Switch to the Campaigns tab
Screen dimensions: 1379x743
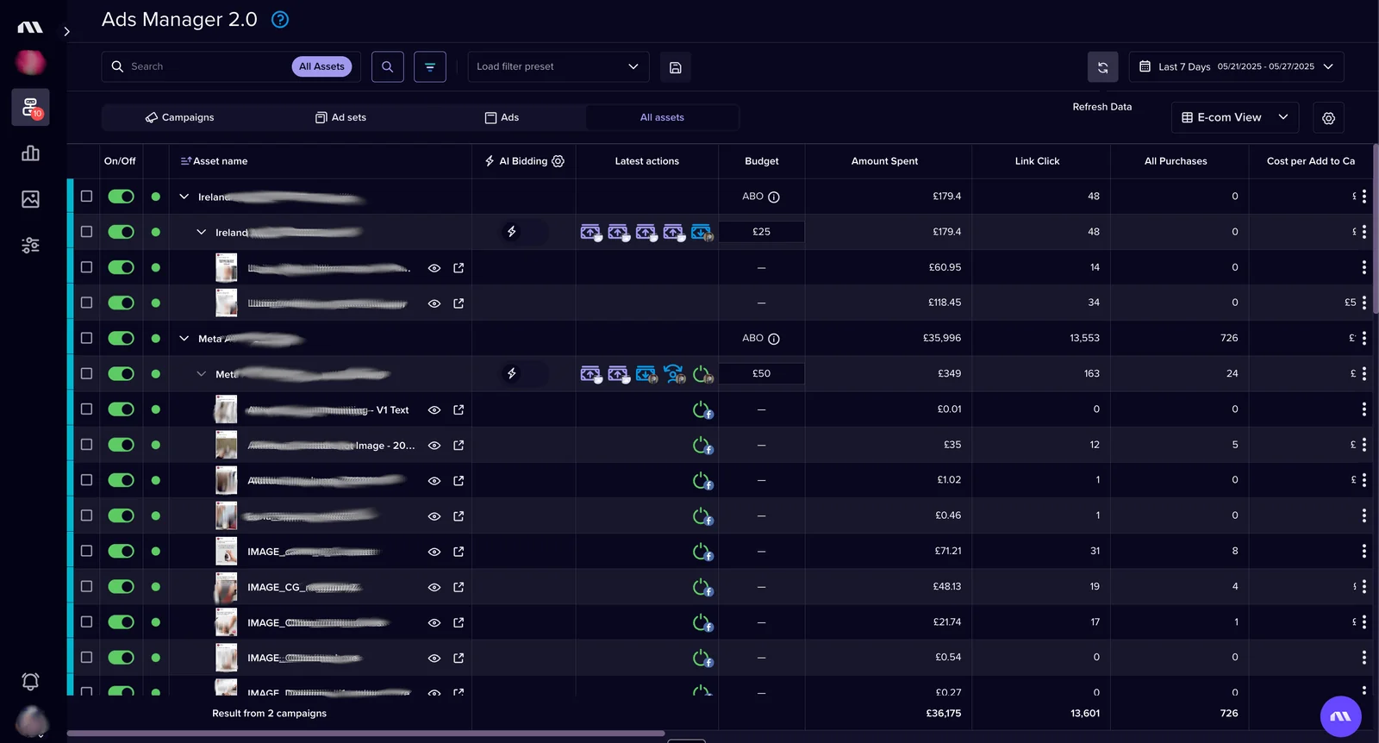pyautogui.click(x=180, y=117)
